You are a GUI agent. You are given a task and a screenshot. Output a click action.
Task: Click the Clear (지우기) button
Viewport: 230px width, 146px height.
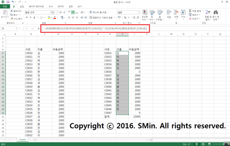tap(194, 19)
